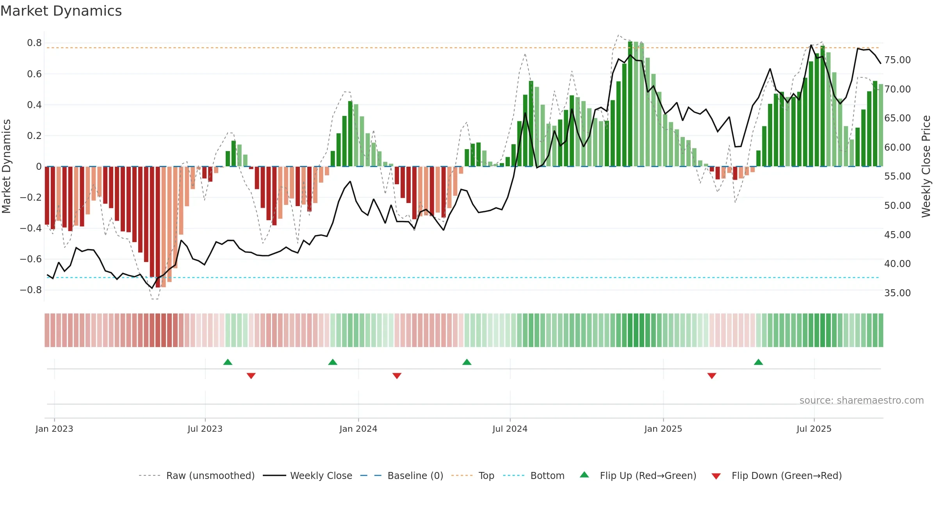
Task: Click the 35.00 price tick label
Action: point(898,293)
